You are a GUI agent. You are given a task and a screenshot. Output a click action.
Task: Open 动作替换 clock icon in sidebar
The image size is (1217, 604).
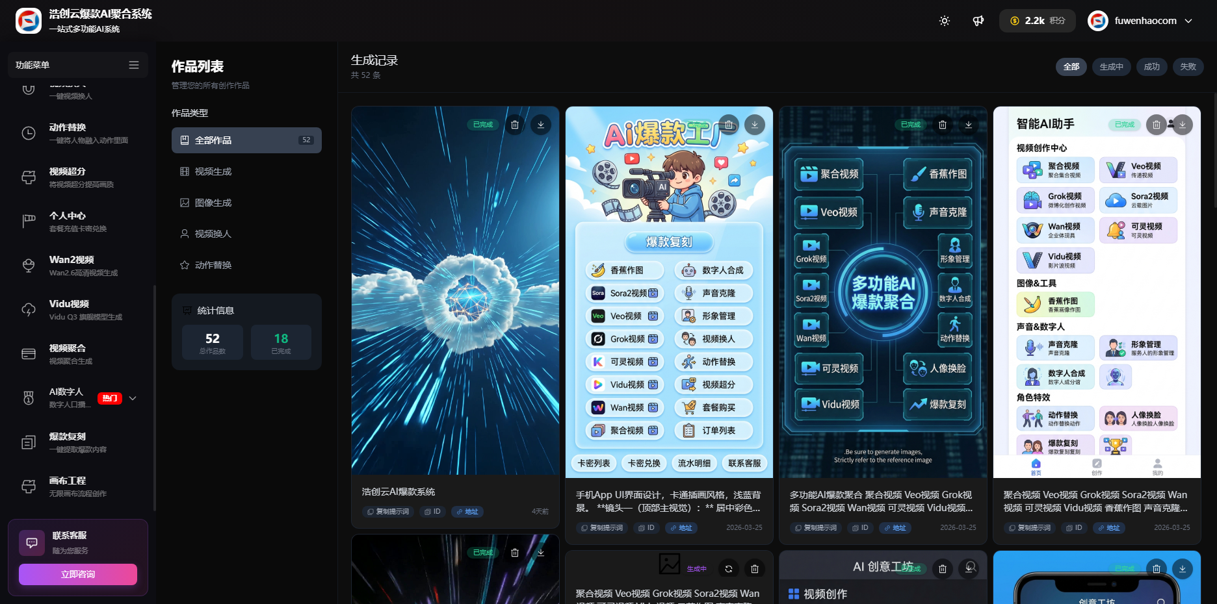coord(29,133)
